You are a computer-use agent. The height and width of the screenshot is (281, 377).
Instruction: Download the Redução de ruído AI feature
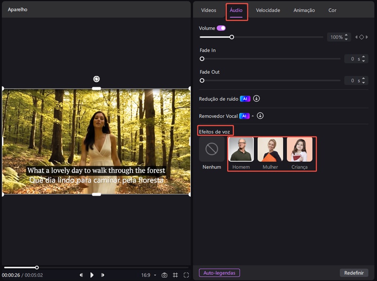(x=256, y=99)
